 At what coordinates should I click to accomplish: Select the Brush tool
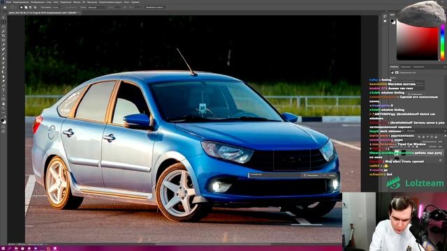coord(3,54)
